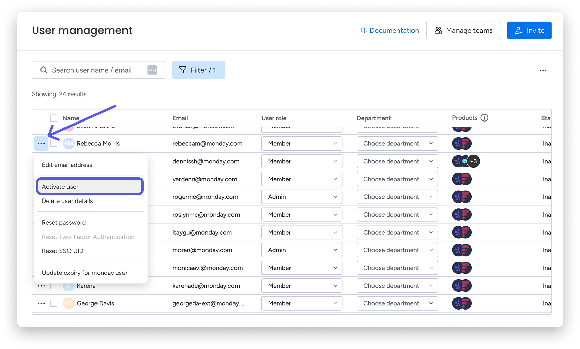Open the Documentation link
Viewport: 580px width, 349px height.
(x=390, y=30)
